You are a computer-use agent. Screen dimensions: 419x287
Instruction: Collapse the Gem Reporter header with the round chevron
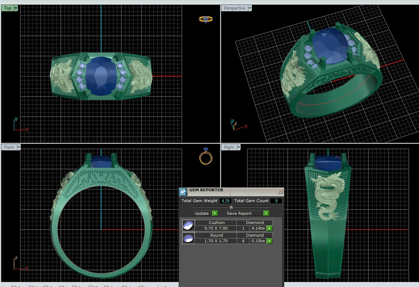point(231,207)
